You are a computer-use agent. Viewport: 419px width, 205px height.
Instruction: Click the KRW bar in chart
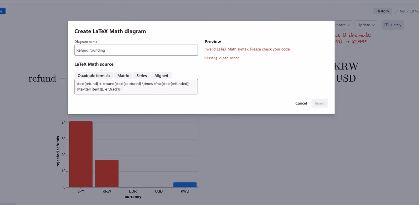[107, 174]
